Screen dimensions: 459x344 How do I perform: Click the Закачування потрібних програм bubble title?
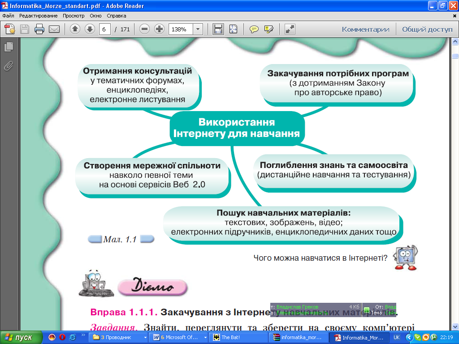point(338,73)
